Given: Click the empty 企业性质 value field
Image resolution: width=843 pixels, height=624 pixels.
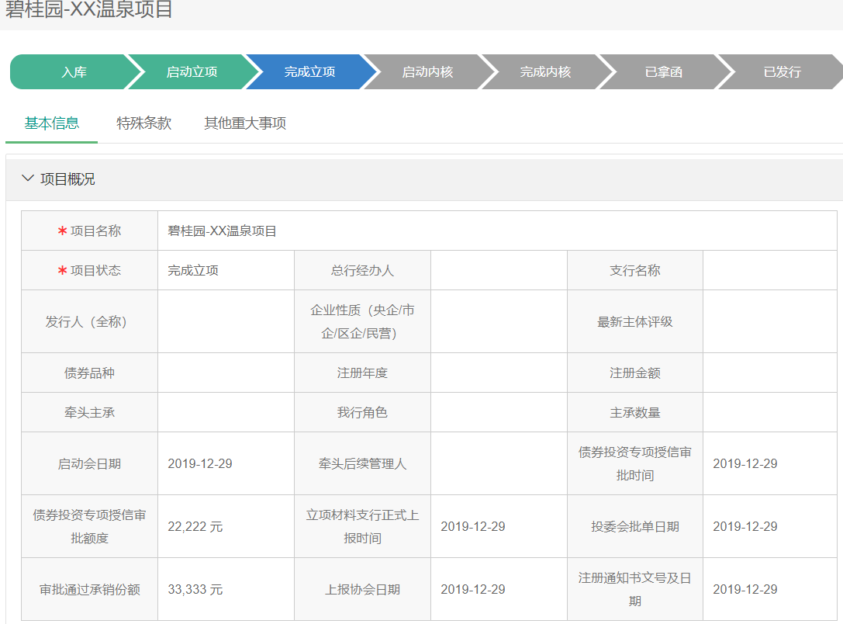Looking at the screenshot, I should (x=499, y=321).
